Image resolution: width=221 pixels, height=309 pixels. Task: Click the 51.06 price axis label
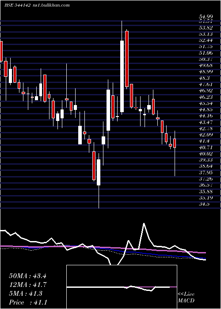(x=206, y=53)
